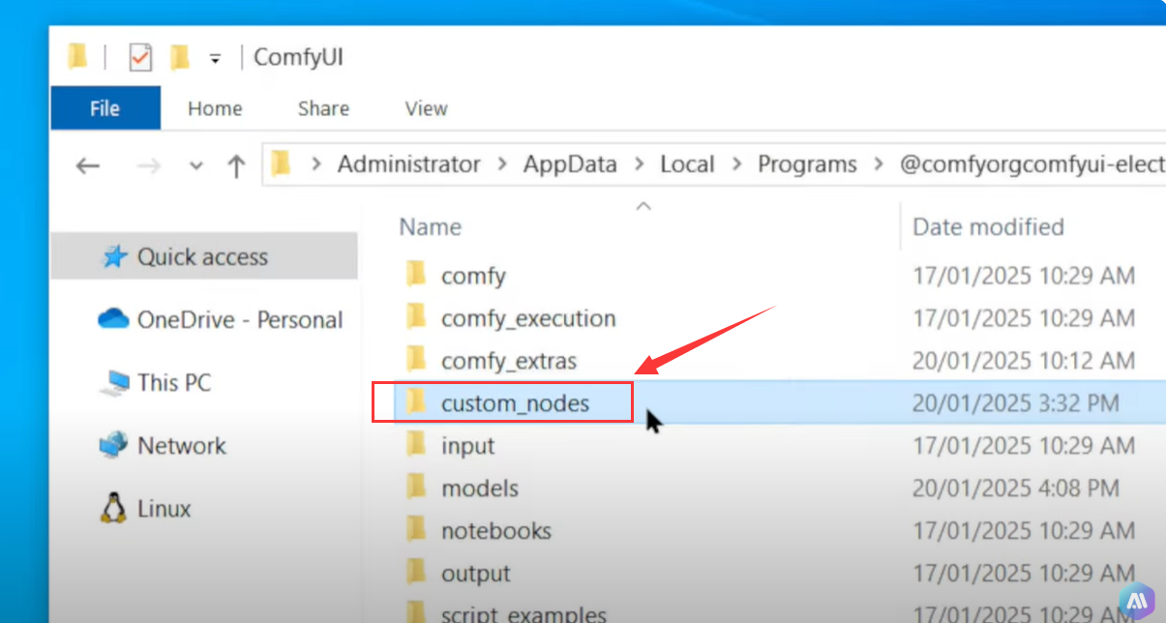Select the comfy_extras folder
The width and height of the screenshot is (1166, 623).
[509, 362]
